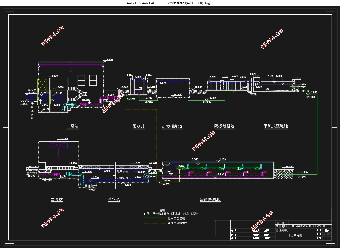Click the '消防水位' label in clear water tank

tap(123, 178)
